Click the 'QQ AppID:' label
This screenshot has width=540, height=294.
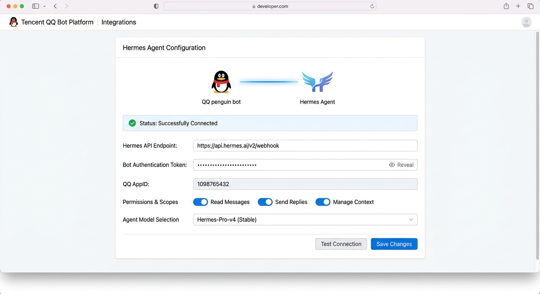136,184
